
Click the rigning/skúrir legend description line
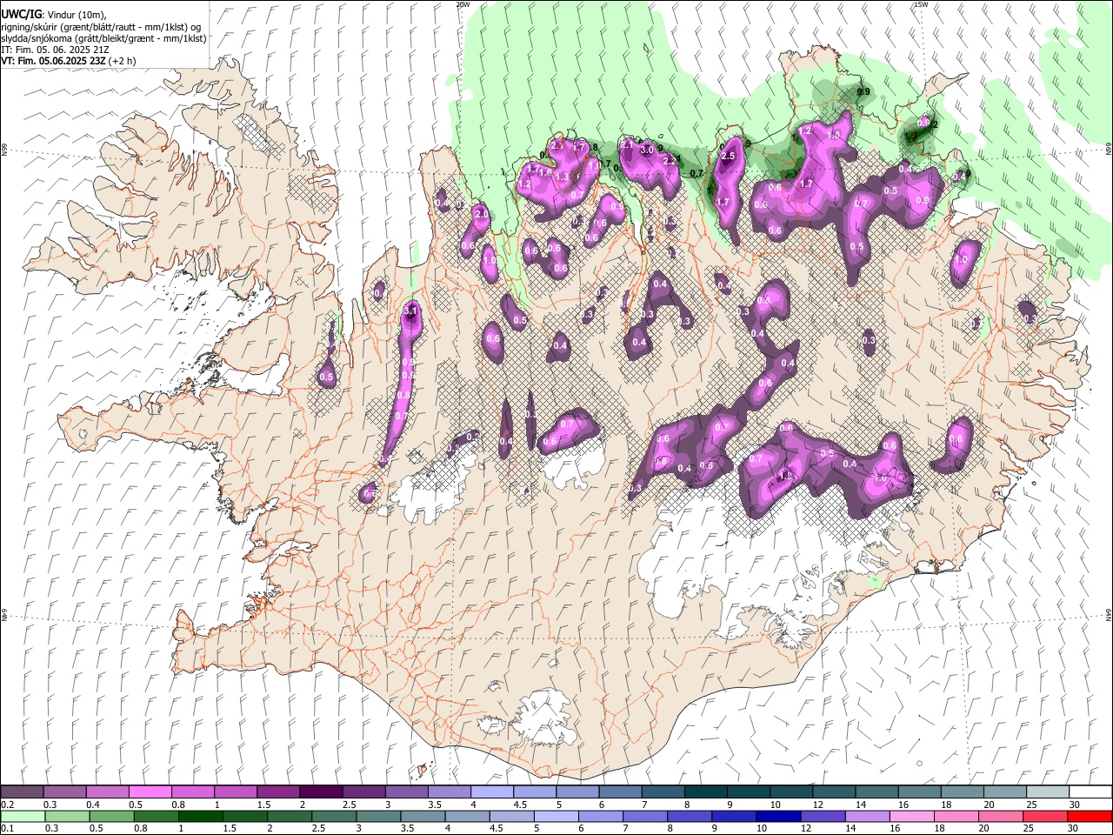click(x=101, y=27)
